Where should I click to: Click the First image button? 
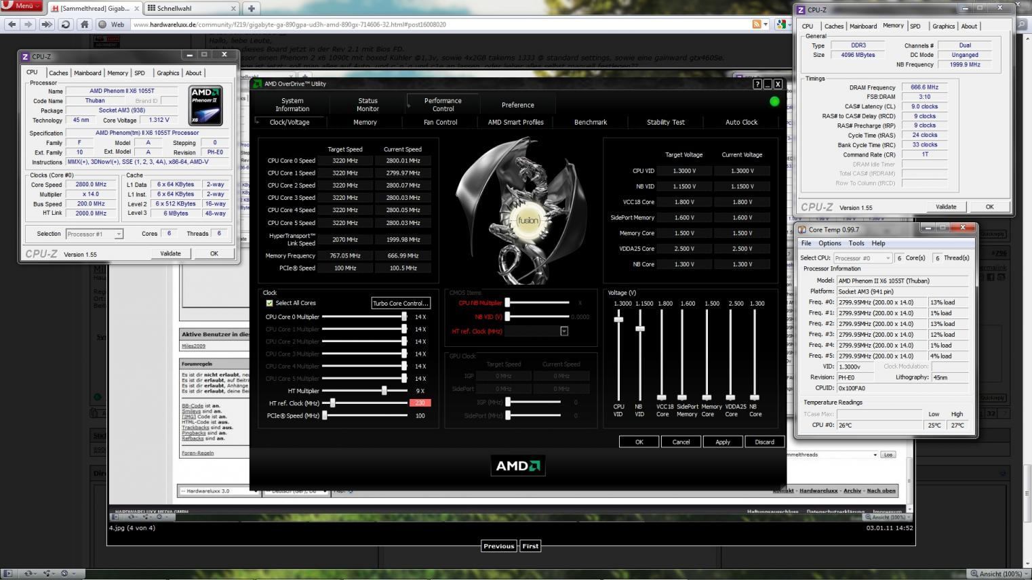(530, 546)
